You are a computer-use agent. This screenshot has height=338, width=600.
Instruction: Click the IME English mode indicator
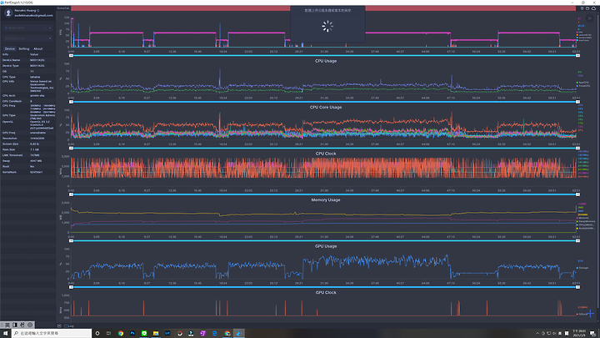tap(7, 325)
